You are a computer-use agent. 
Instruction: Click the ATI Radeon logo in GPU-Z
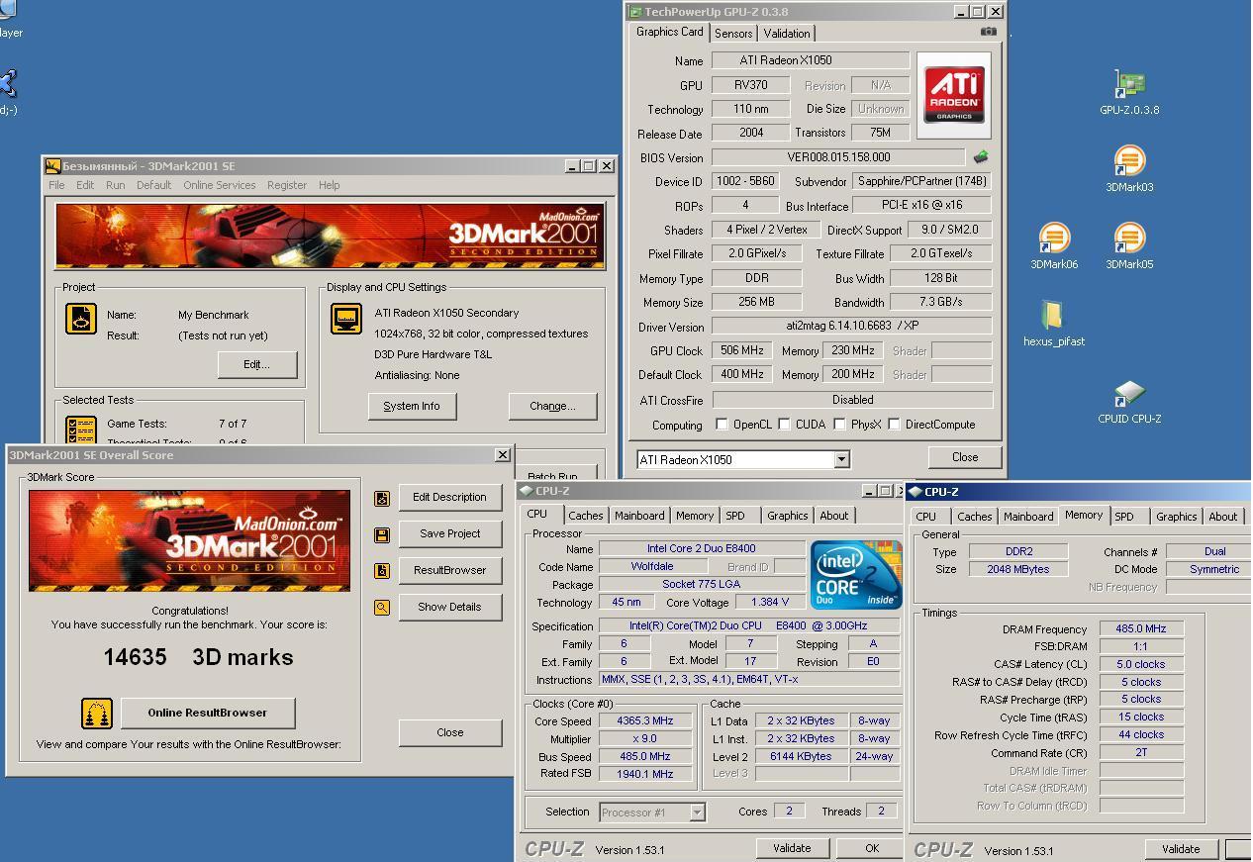954,95
